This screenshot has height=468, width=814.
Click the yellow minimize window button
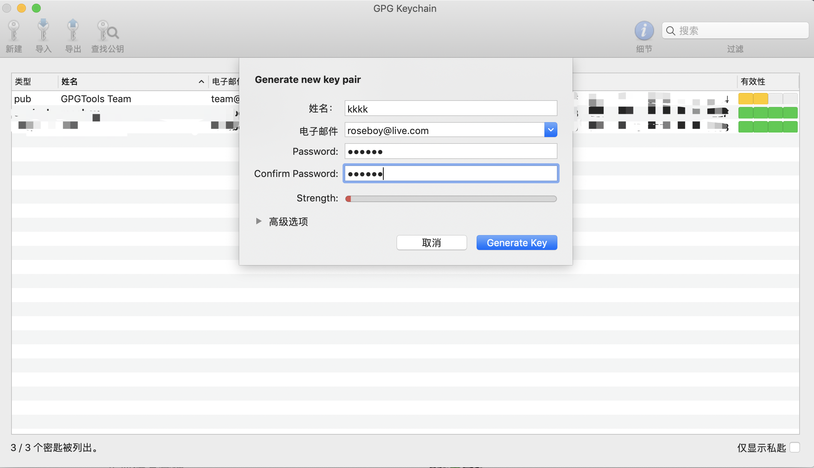point(21,8)
